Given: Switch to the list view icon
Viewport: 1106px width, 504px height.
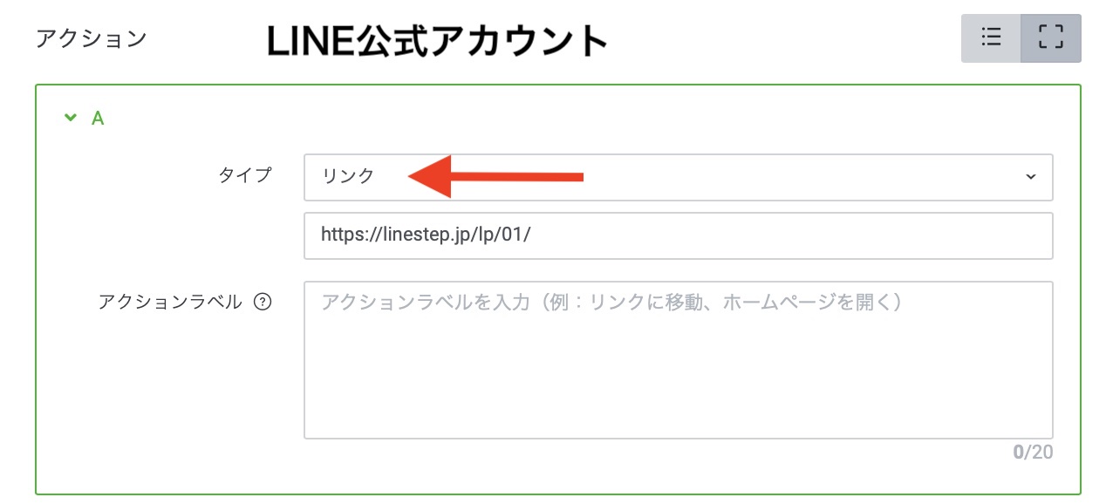Looking at the screenshot, I should (991, 38).
